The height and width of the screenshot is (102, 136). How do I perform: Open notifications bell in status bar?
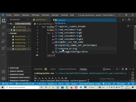pyautogui.click(x=133, y=84)
